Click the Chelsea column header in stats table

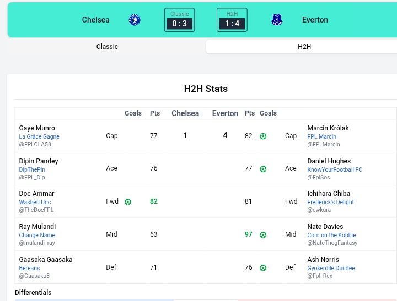tap(185, 113)
